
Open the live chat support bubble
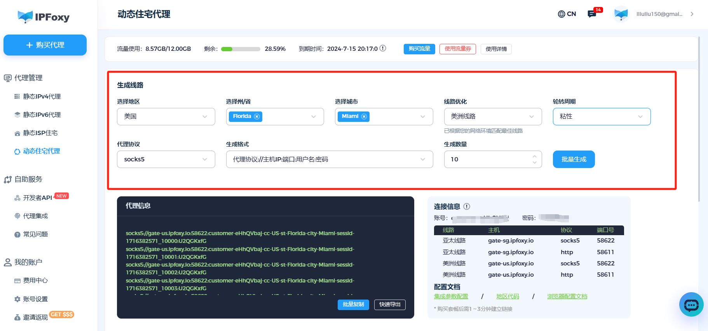click(691, 305)
